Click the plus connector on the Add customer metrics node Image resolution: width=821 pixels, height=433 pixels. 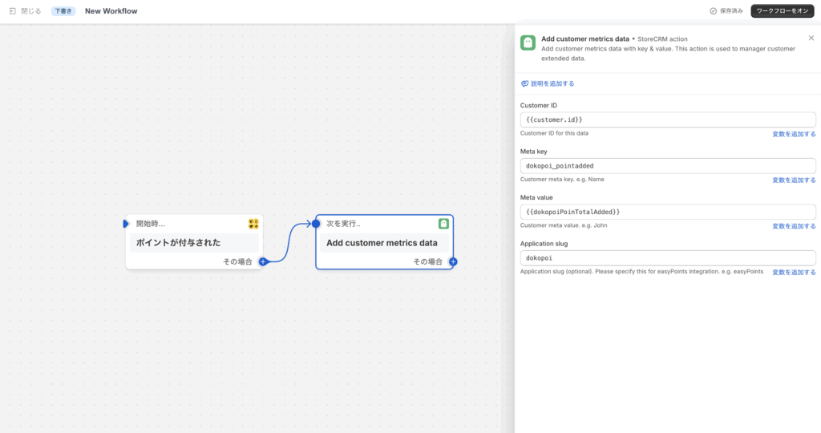(x=454, y=261)
